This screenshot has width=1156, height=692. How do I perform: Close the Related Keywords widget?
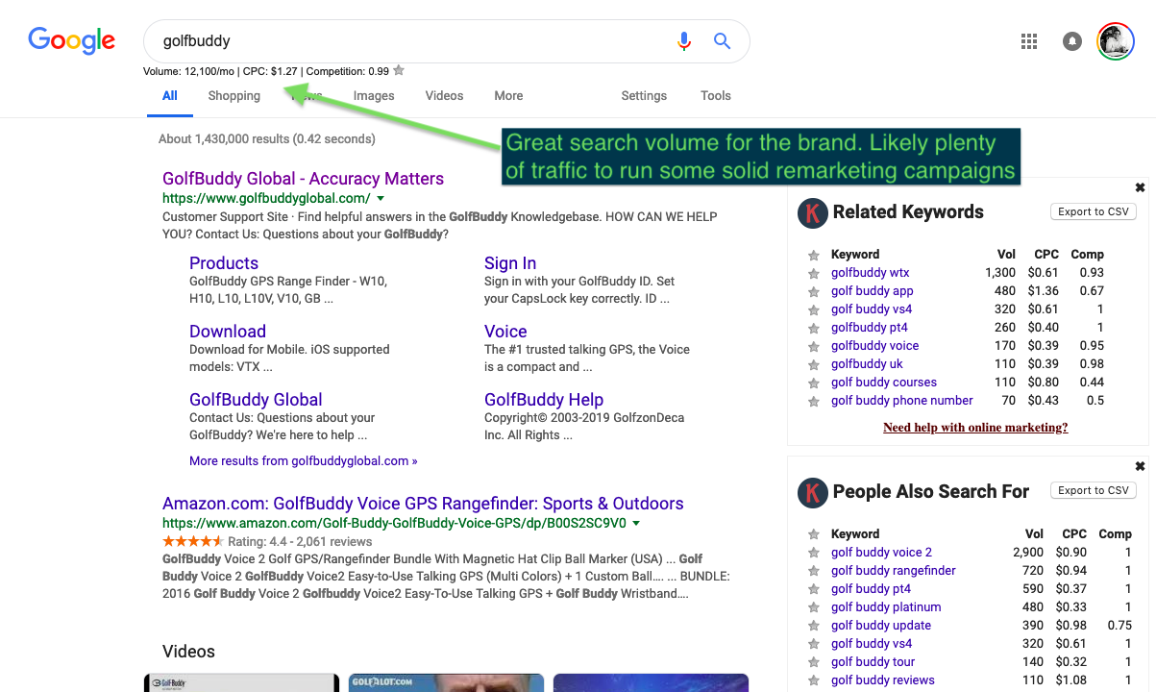click(x=1140, y=187)
